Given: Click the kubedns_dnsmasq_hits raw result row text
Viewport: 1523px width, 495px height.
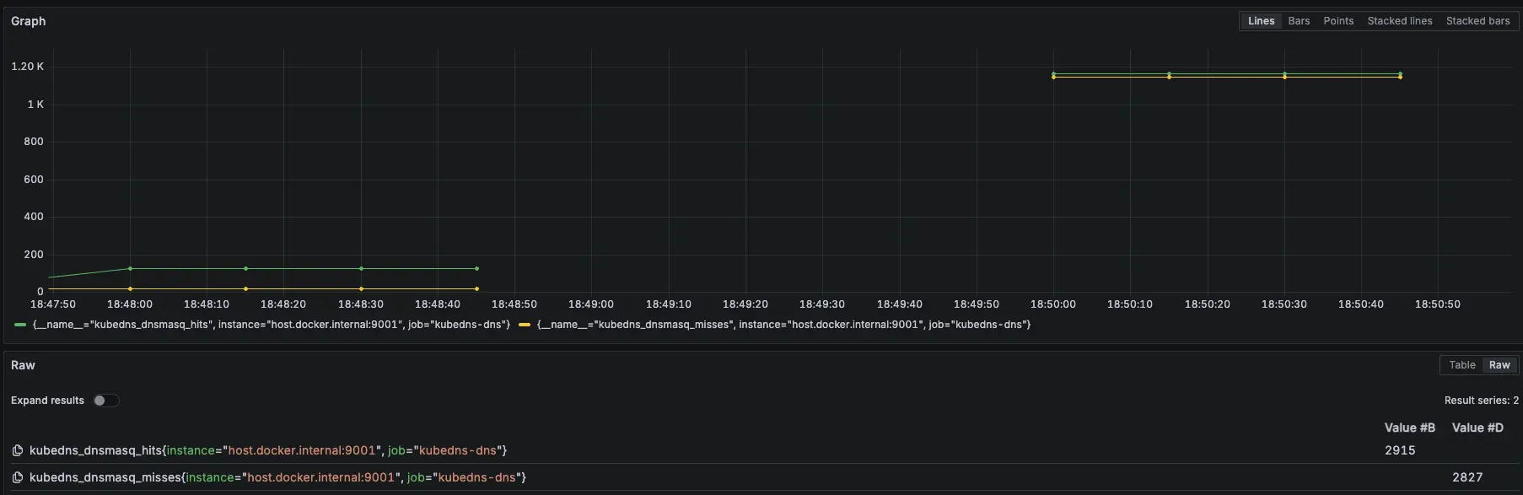Looking at the screenshot, I should point(268,450).
